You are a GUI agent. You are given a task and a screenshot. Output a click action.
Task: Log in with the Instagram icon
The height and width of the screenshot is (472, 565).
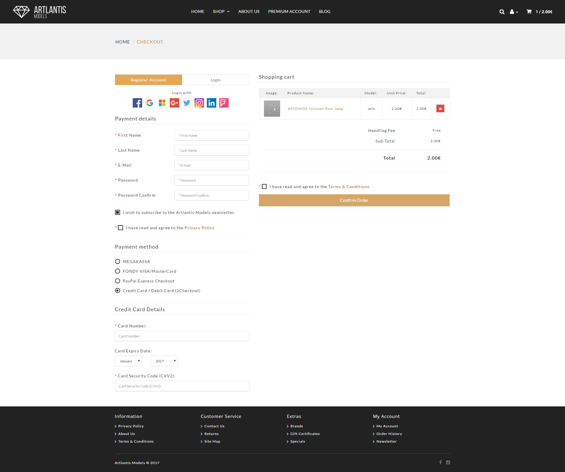pyautogui.click(x=199, y=103)
